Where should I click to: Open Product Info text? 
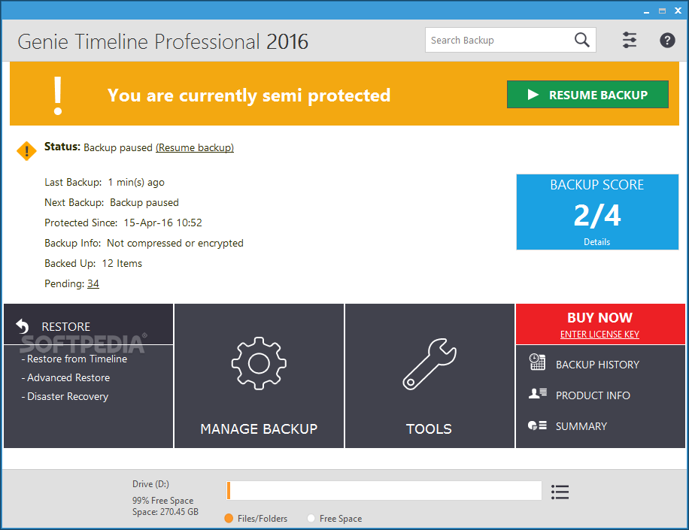(593, 395)
